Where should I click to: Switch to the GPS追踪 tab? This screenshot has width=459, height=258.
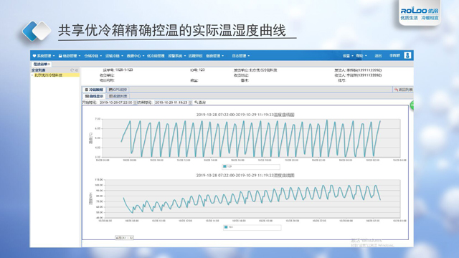click(118, 90)
